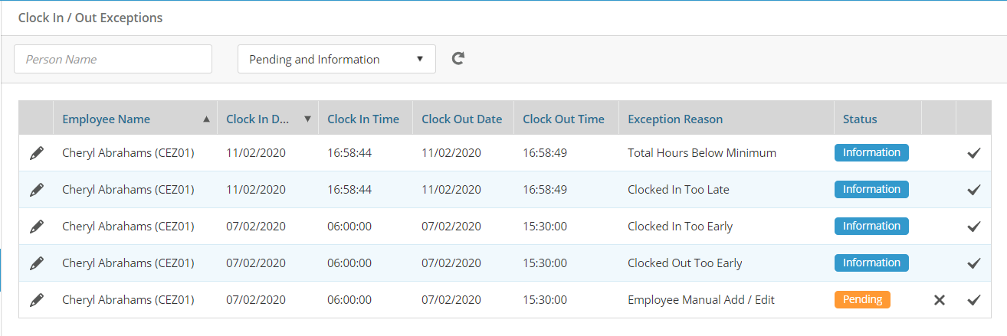Sort by Clock In Date column header
1007x336 pixels.
258,119
